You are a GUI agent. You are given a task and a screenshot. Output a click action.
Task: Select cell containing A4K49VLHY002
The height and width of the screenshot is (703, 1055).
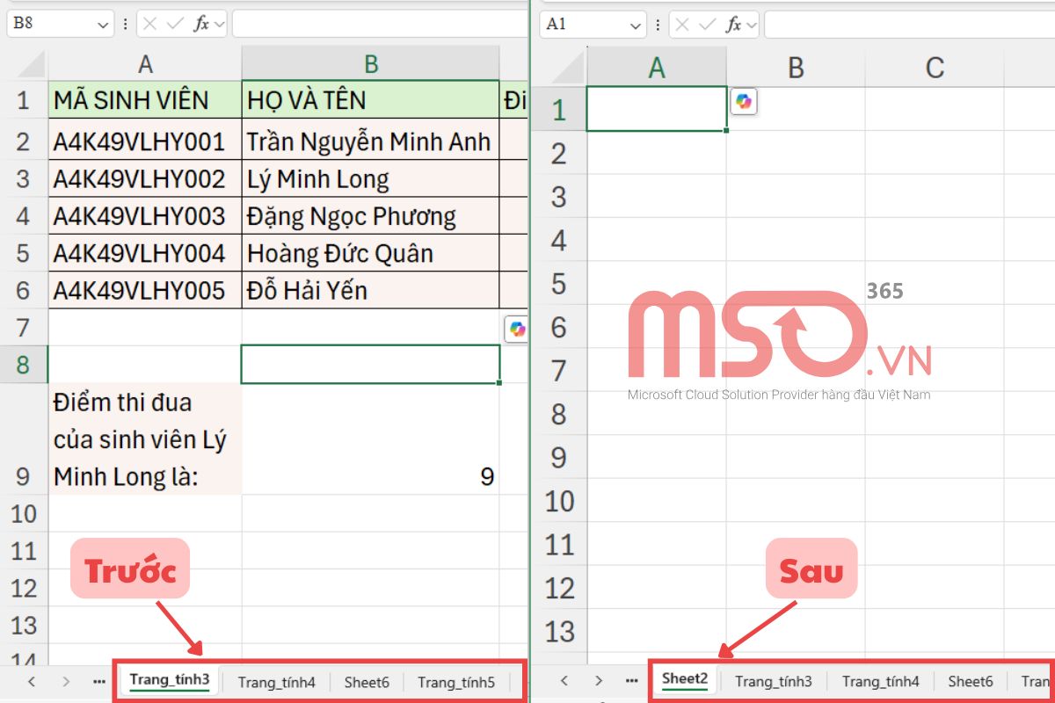pyautogui.click(x=145, y=179)
